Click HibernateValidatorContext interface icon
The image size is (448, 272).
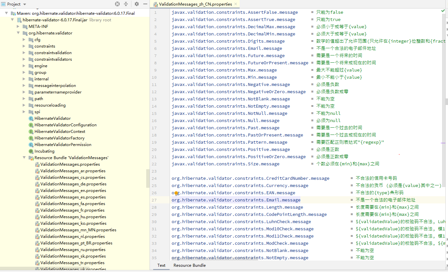(x=31, y=132)
